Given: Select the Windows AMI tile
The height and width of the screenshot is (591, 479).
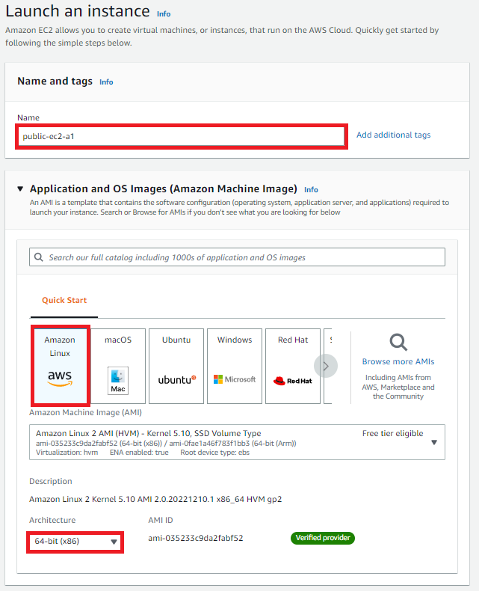Looking at the screenshot, I should (235, 366).
